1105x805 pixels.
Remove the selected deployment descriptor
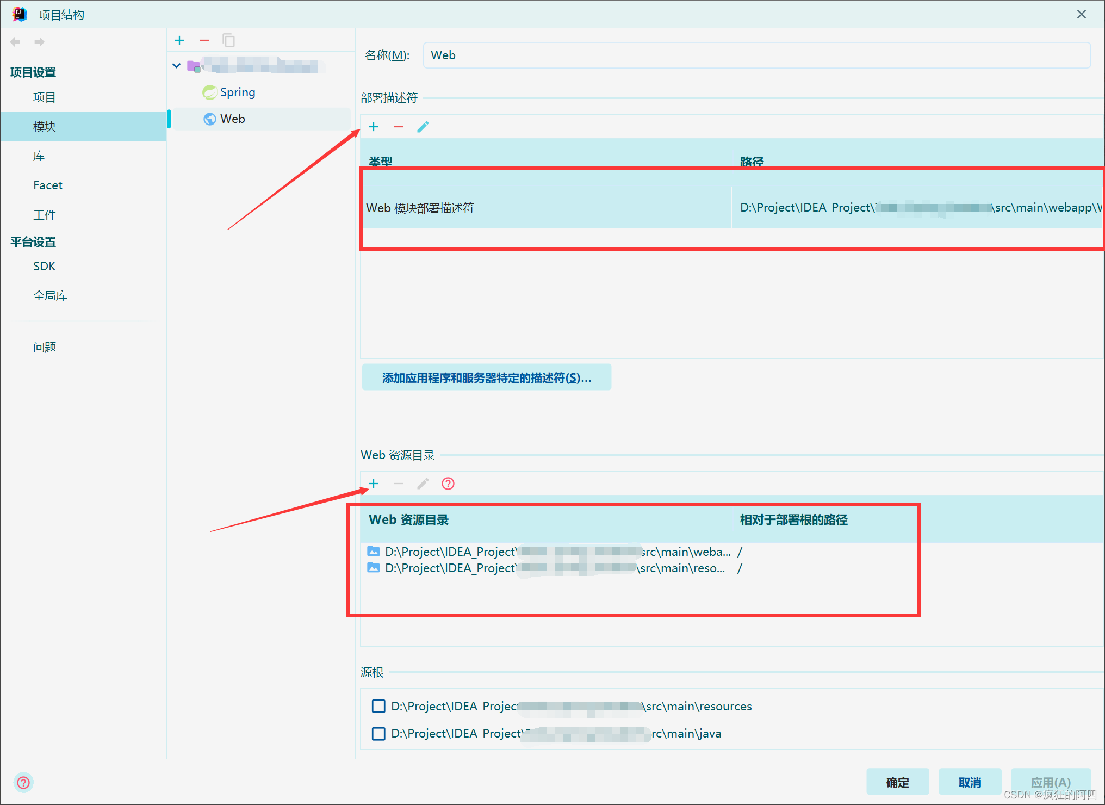click(399, 127)
